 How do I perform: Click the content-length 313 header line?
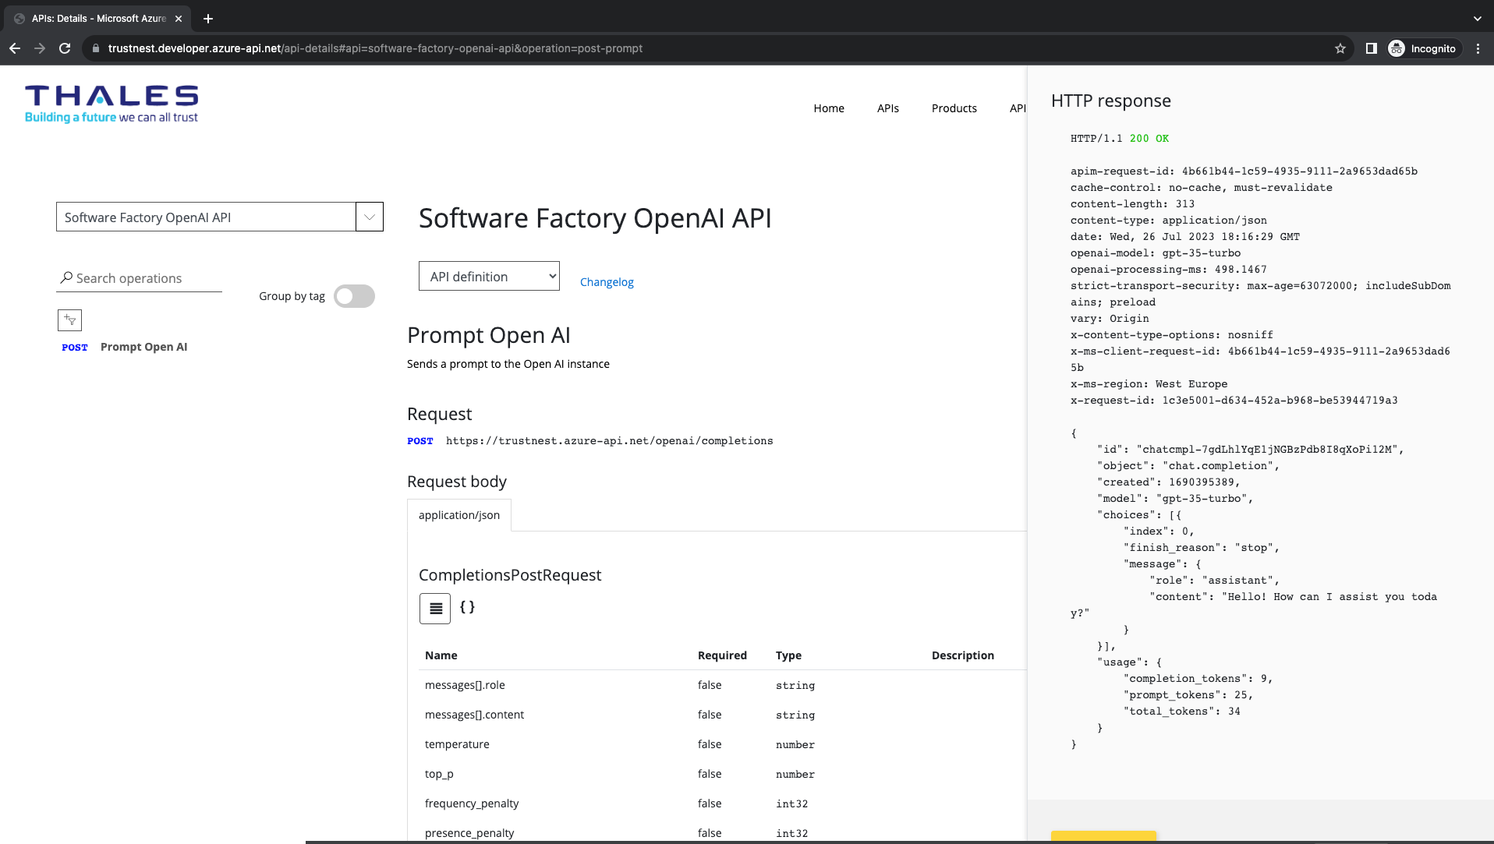pyautogui.click(x=1132, y=204)
